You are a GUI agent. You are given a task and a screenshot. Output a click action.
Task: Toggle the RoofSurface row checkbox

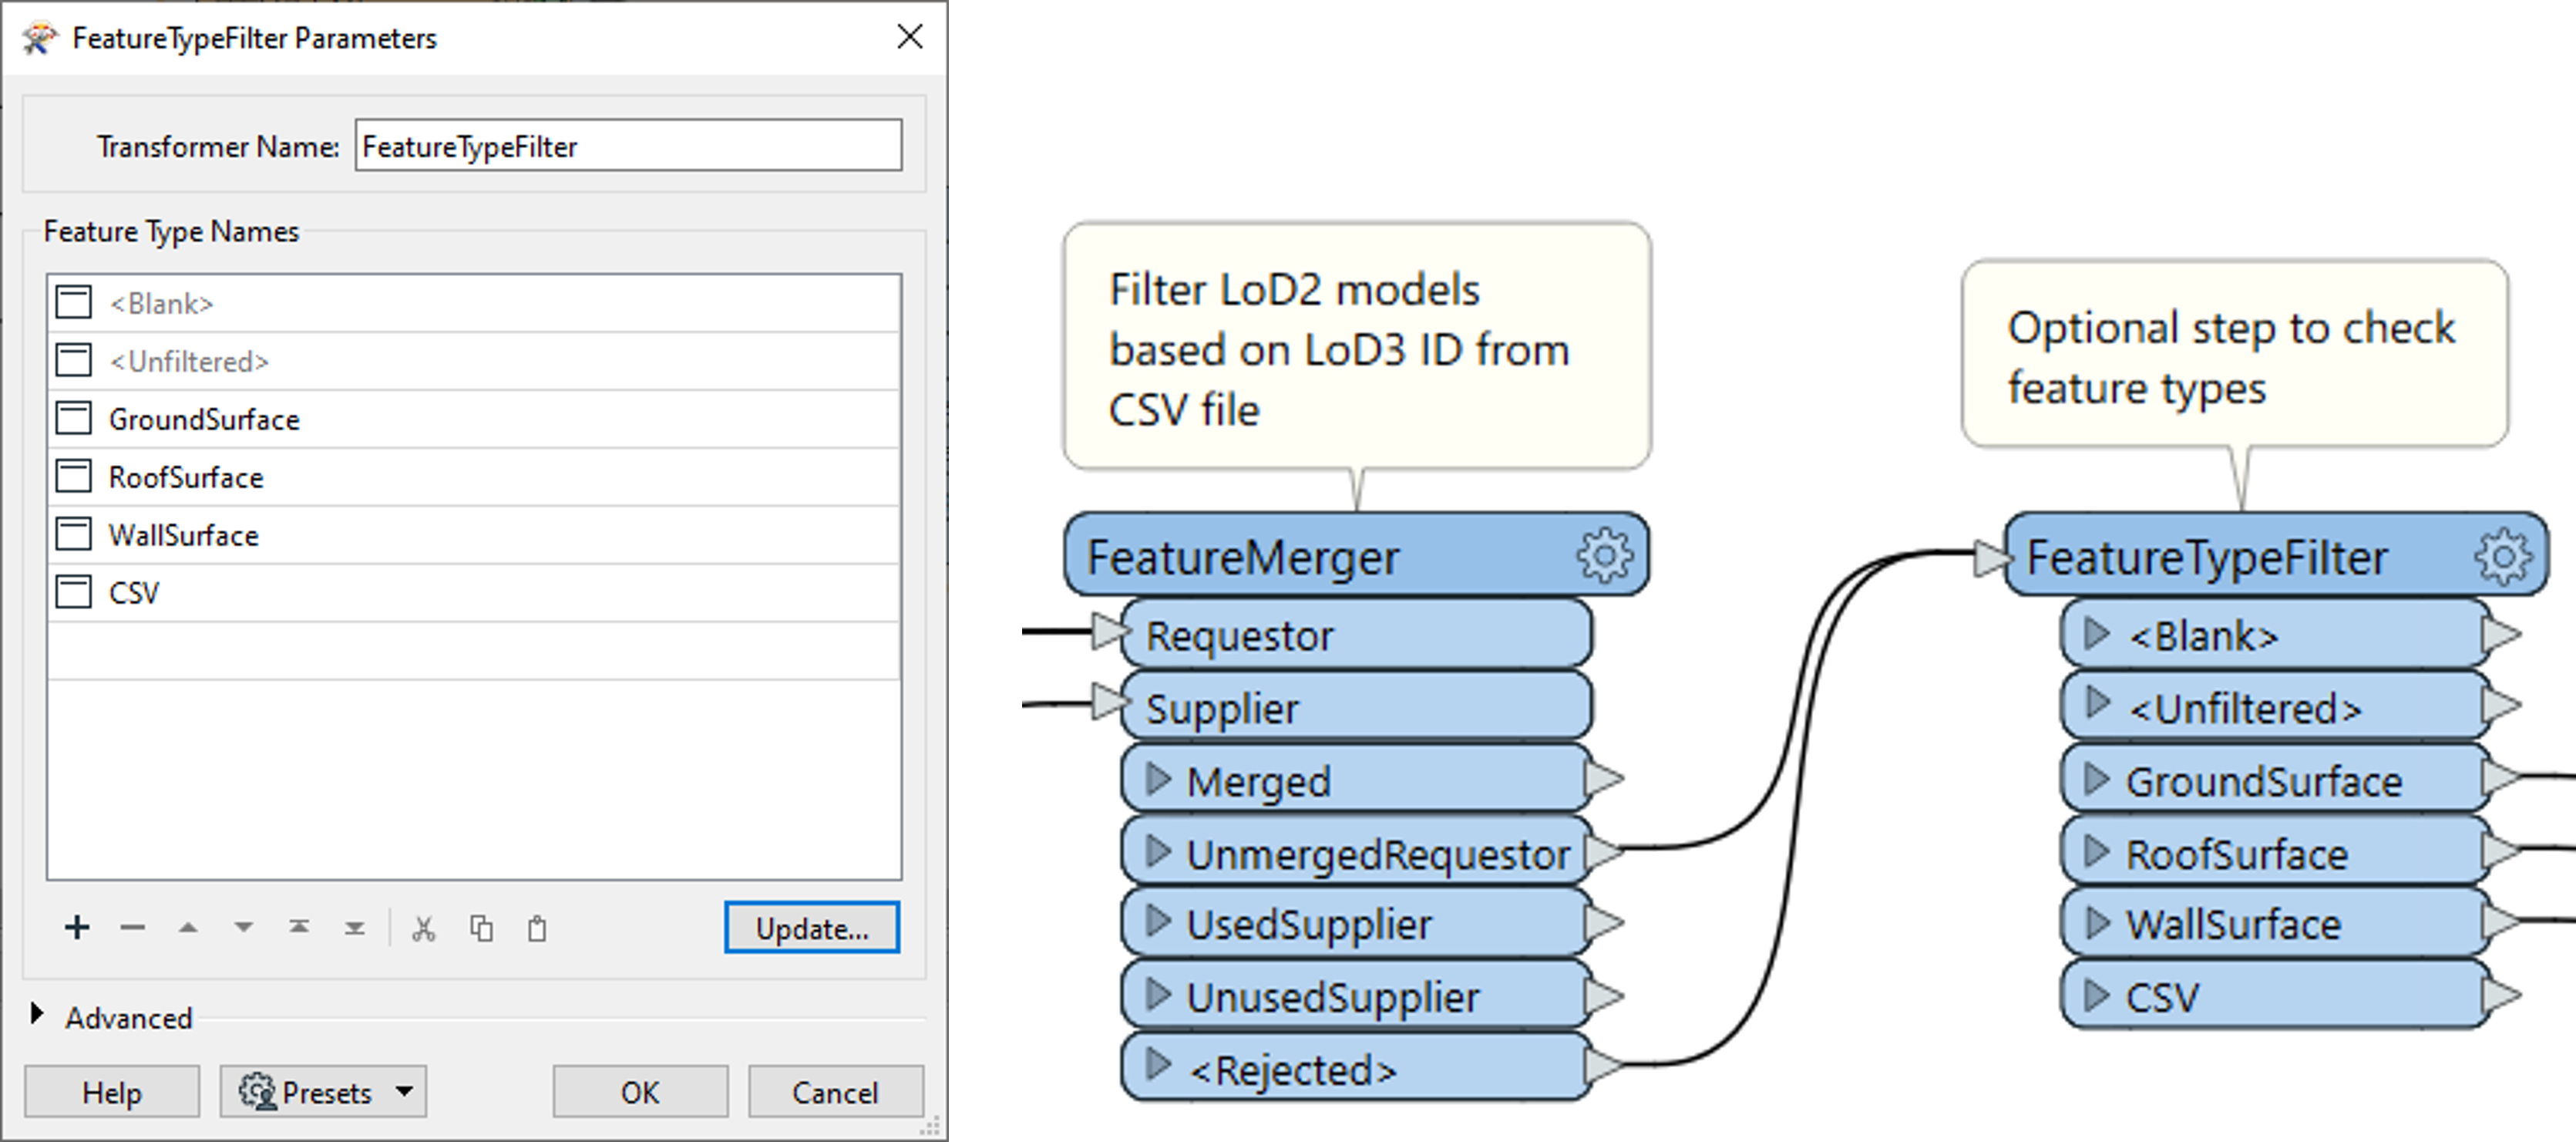tap(73, 476)
